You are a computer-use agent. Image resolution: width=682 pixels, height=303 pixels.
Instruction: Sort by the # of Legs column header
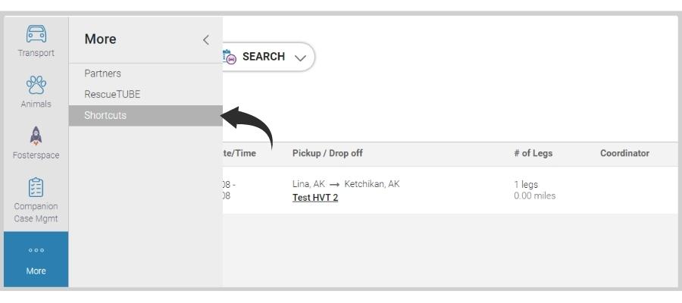tap(533, 153)
